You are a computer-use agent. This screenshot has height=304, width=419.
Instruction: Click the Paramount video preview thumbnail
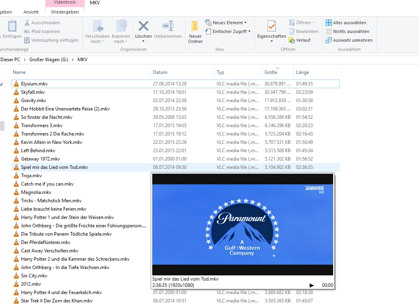tap(242, 225)
